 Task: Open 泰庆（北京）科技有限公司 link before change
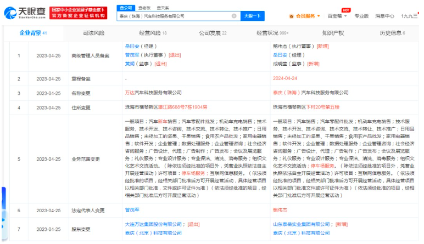coord(153,233)
